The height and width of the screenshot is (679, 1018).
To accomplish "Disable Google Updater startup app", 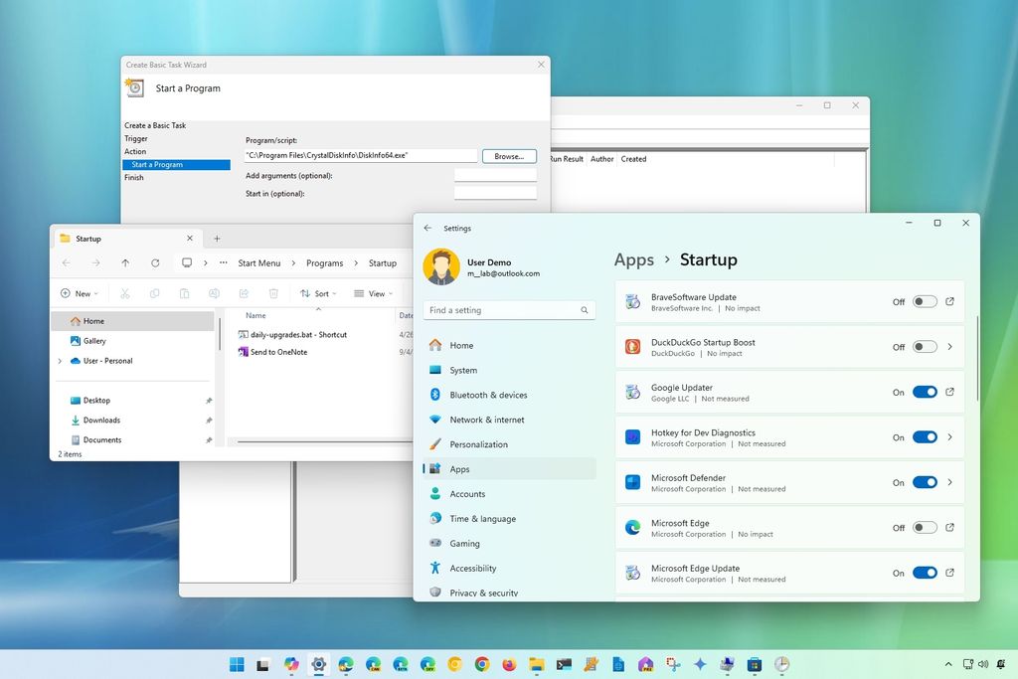I will [926, 392].
